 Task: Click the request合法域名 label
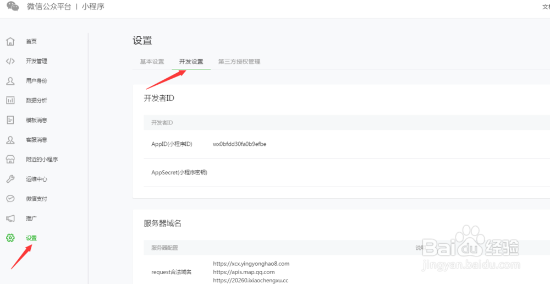(x=172, y=272)
